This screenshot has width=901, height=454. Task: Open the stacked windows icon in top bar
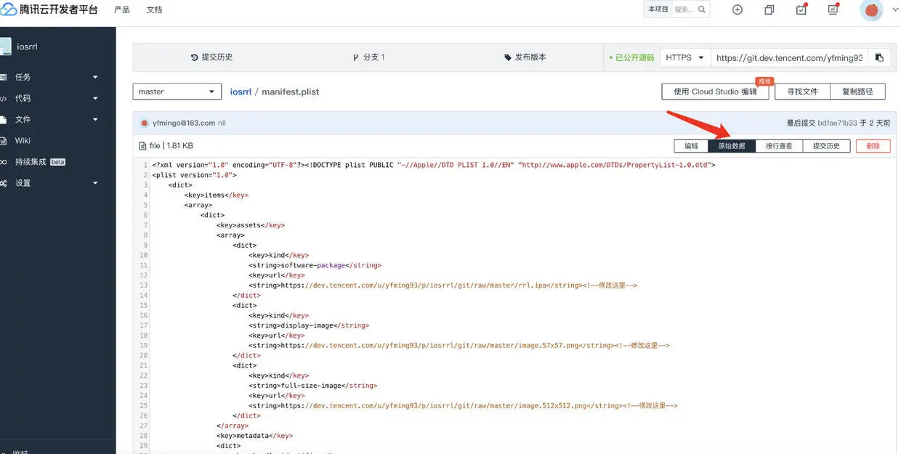pos(769,9)
